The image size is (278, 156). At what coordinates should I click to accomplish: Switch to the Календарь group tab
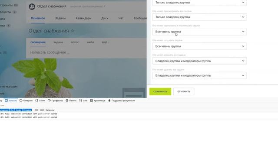(x=83, y=18)
